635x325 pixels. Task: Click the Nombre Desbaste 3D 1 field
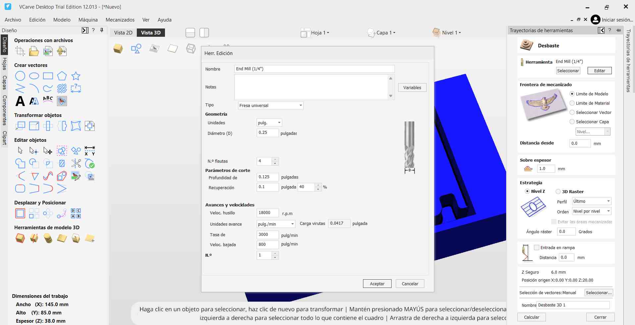click(x=573, y=305)
